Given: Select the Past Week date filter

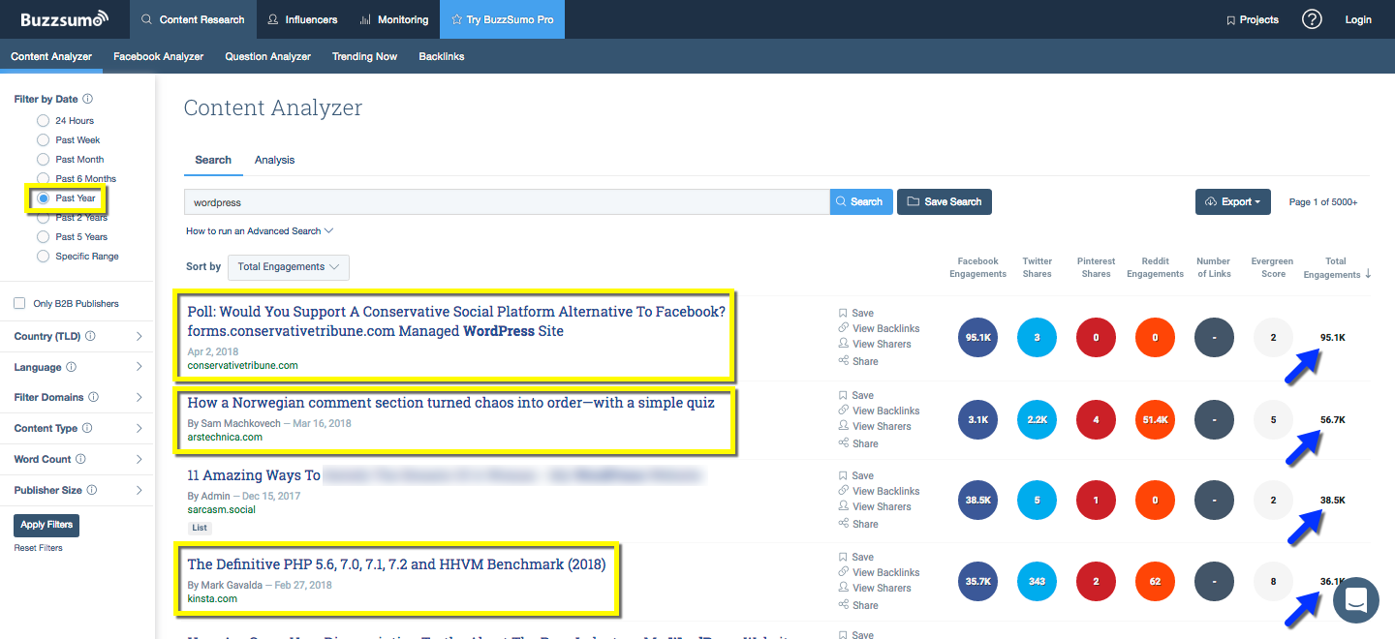Looking at the screenshot, I should click(43, 139).
